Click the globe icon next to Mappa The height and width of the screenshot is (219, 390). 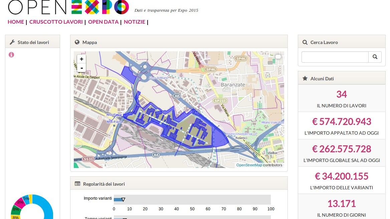tap(77, 42)
